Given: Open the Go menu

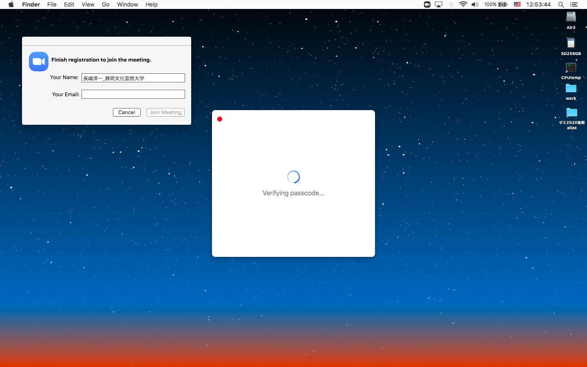Looking at the screenshot, I should tap(106, 4).
